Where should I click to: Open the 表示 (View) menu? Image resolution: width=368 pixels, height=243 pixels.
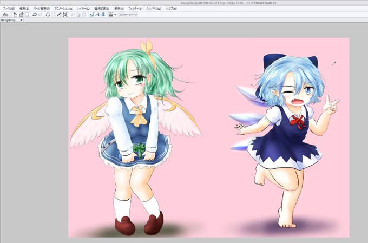[119, 9]
